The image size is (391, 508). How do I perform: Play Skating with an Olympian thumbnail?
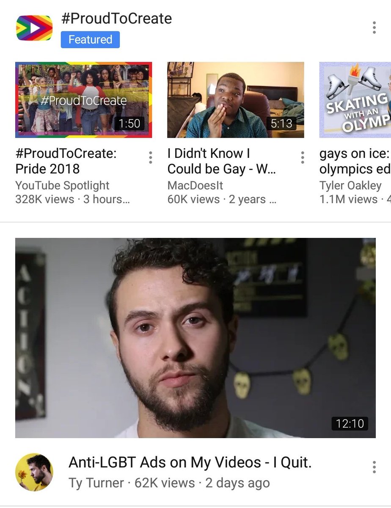[x=355, y=100]
